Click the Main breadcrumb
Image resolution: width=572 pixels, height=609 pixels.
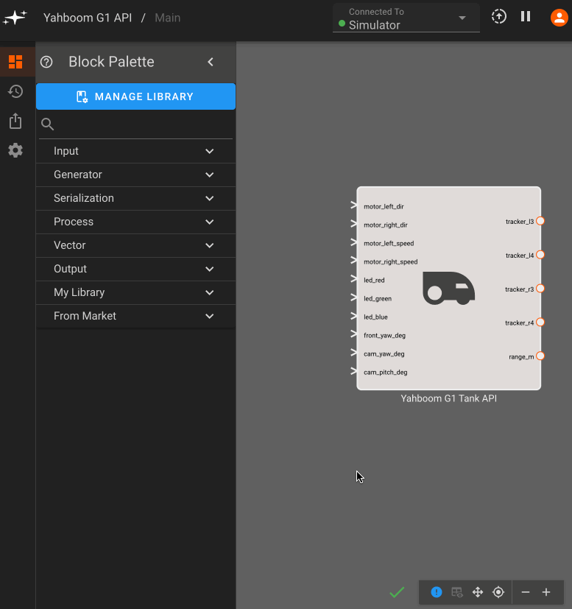pos(167,18)
